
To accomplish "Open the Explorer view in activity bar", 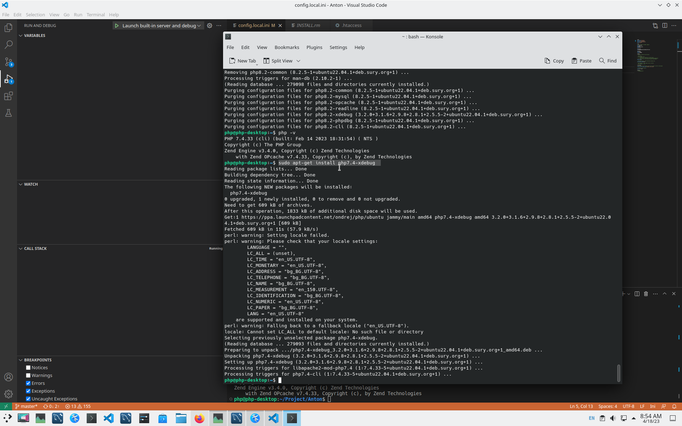I will coord(9,28).
